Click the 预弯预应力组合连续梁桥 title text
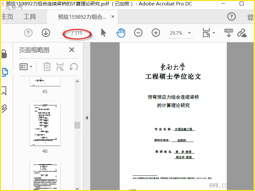The image size is (255, 191). 173,97
